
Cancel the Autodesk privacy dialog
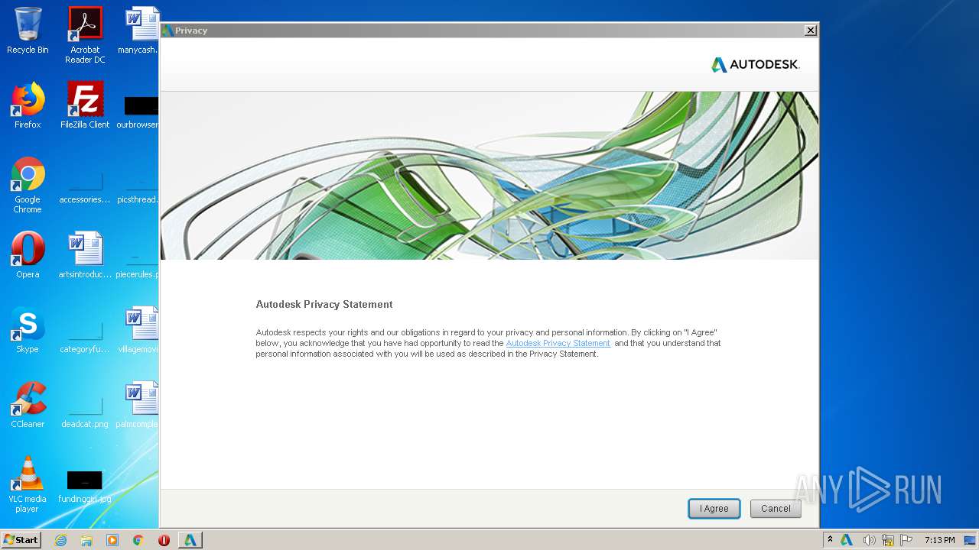tap(776, 509)
